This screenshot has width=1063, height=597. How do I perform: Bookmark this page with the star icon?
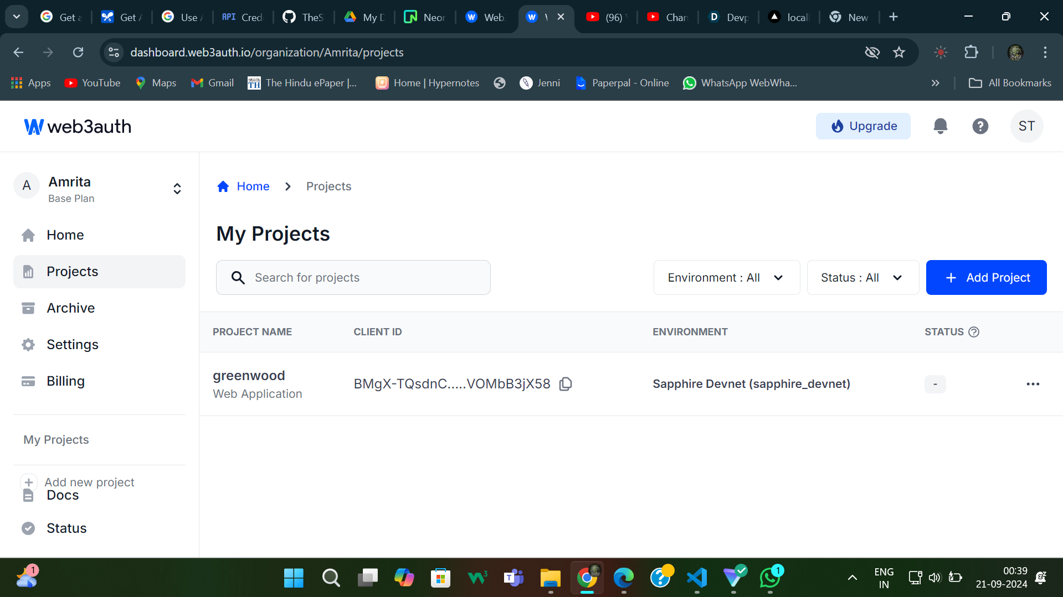[x=898, y=53]
